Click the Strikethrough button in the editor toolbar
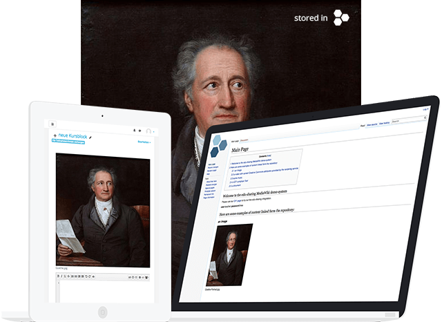Screen dimensions: 442x322 (68, 276)
